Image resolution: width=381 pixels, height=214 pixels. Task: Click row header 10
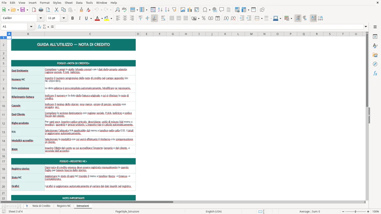tap(3, 106)
